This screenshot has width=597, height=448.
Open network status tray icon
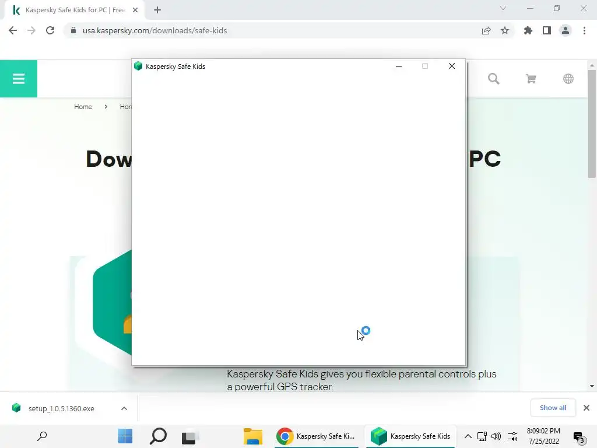[x=482, y=436]
